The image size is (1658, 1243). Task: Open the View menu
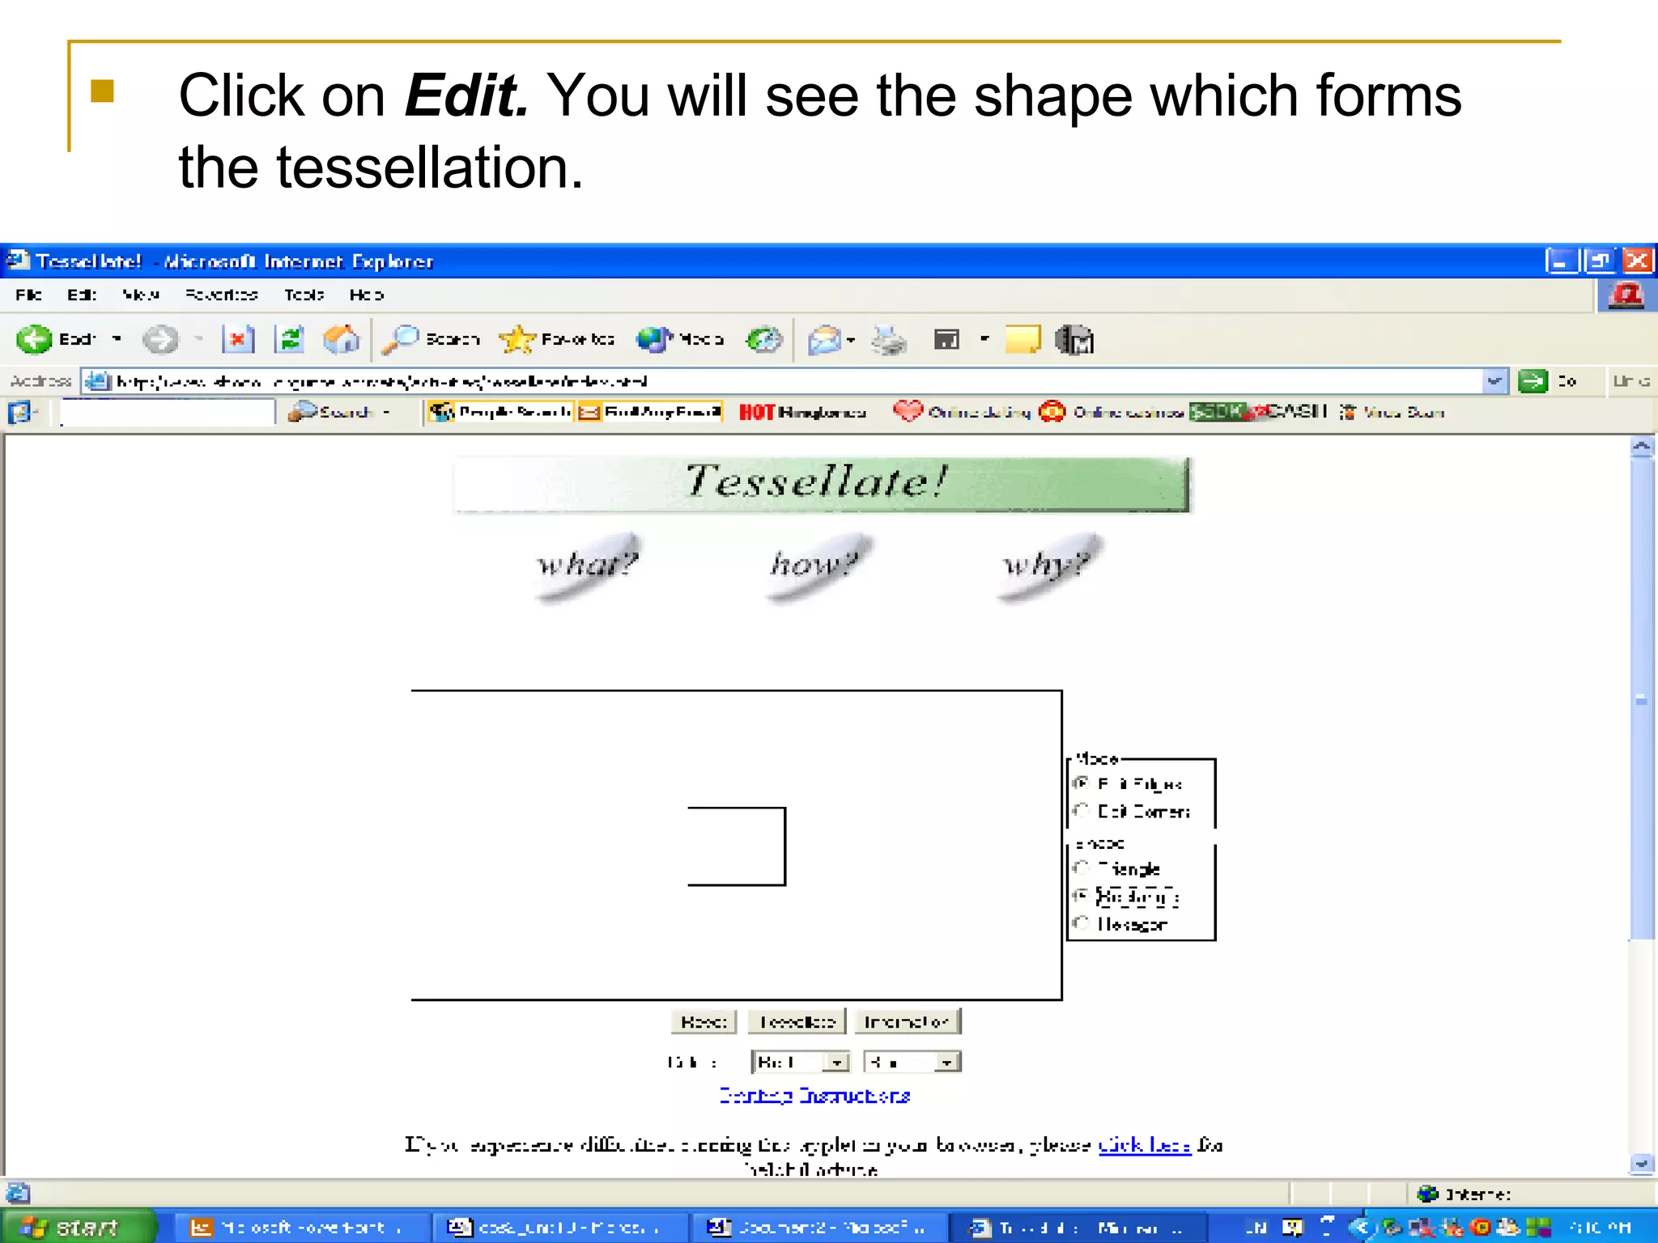tap(141, 295)
